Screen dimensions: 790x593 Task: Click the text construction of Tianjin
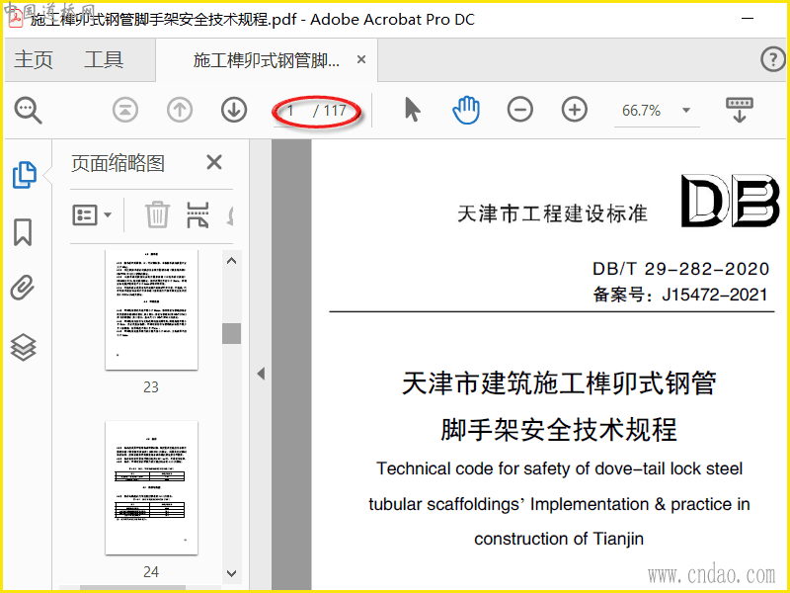pos(559,539)
